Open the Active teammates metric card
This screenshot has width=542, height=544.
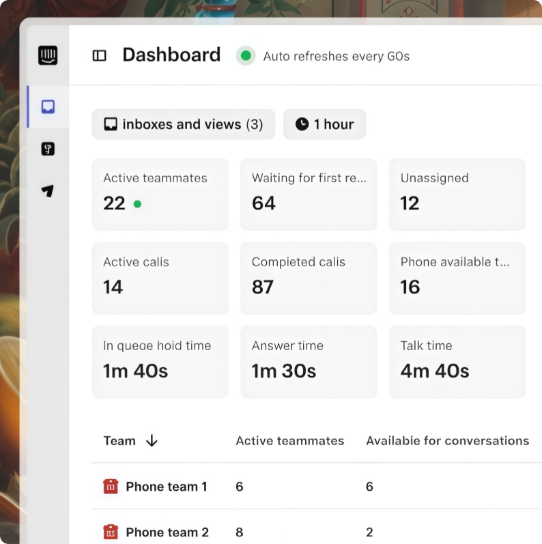pos(160,195)
